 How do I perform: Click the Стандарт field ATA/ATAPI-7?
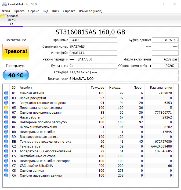pos(124,72)
